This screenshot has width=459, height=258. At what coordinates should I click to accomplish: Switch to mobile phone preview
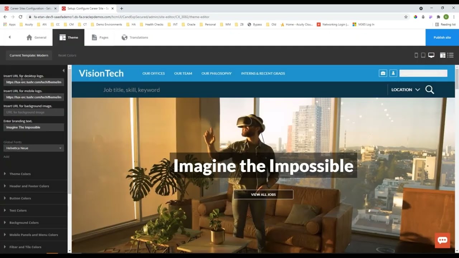(x=416, y=55)
